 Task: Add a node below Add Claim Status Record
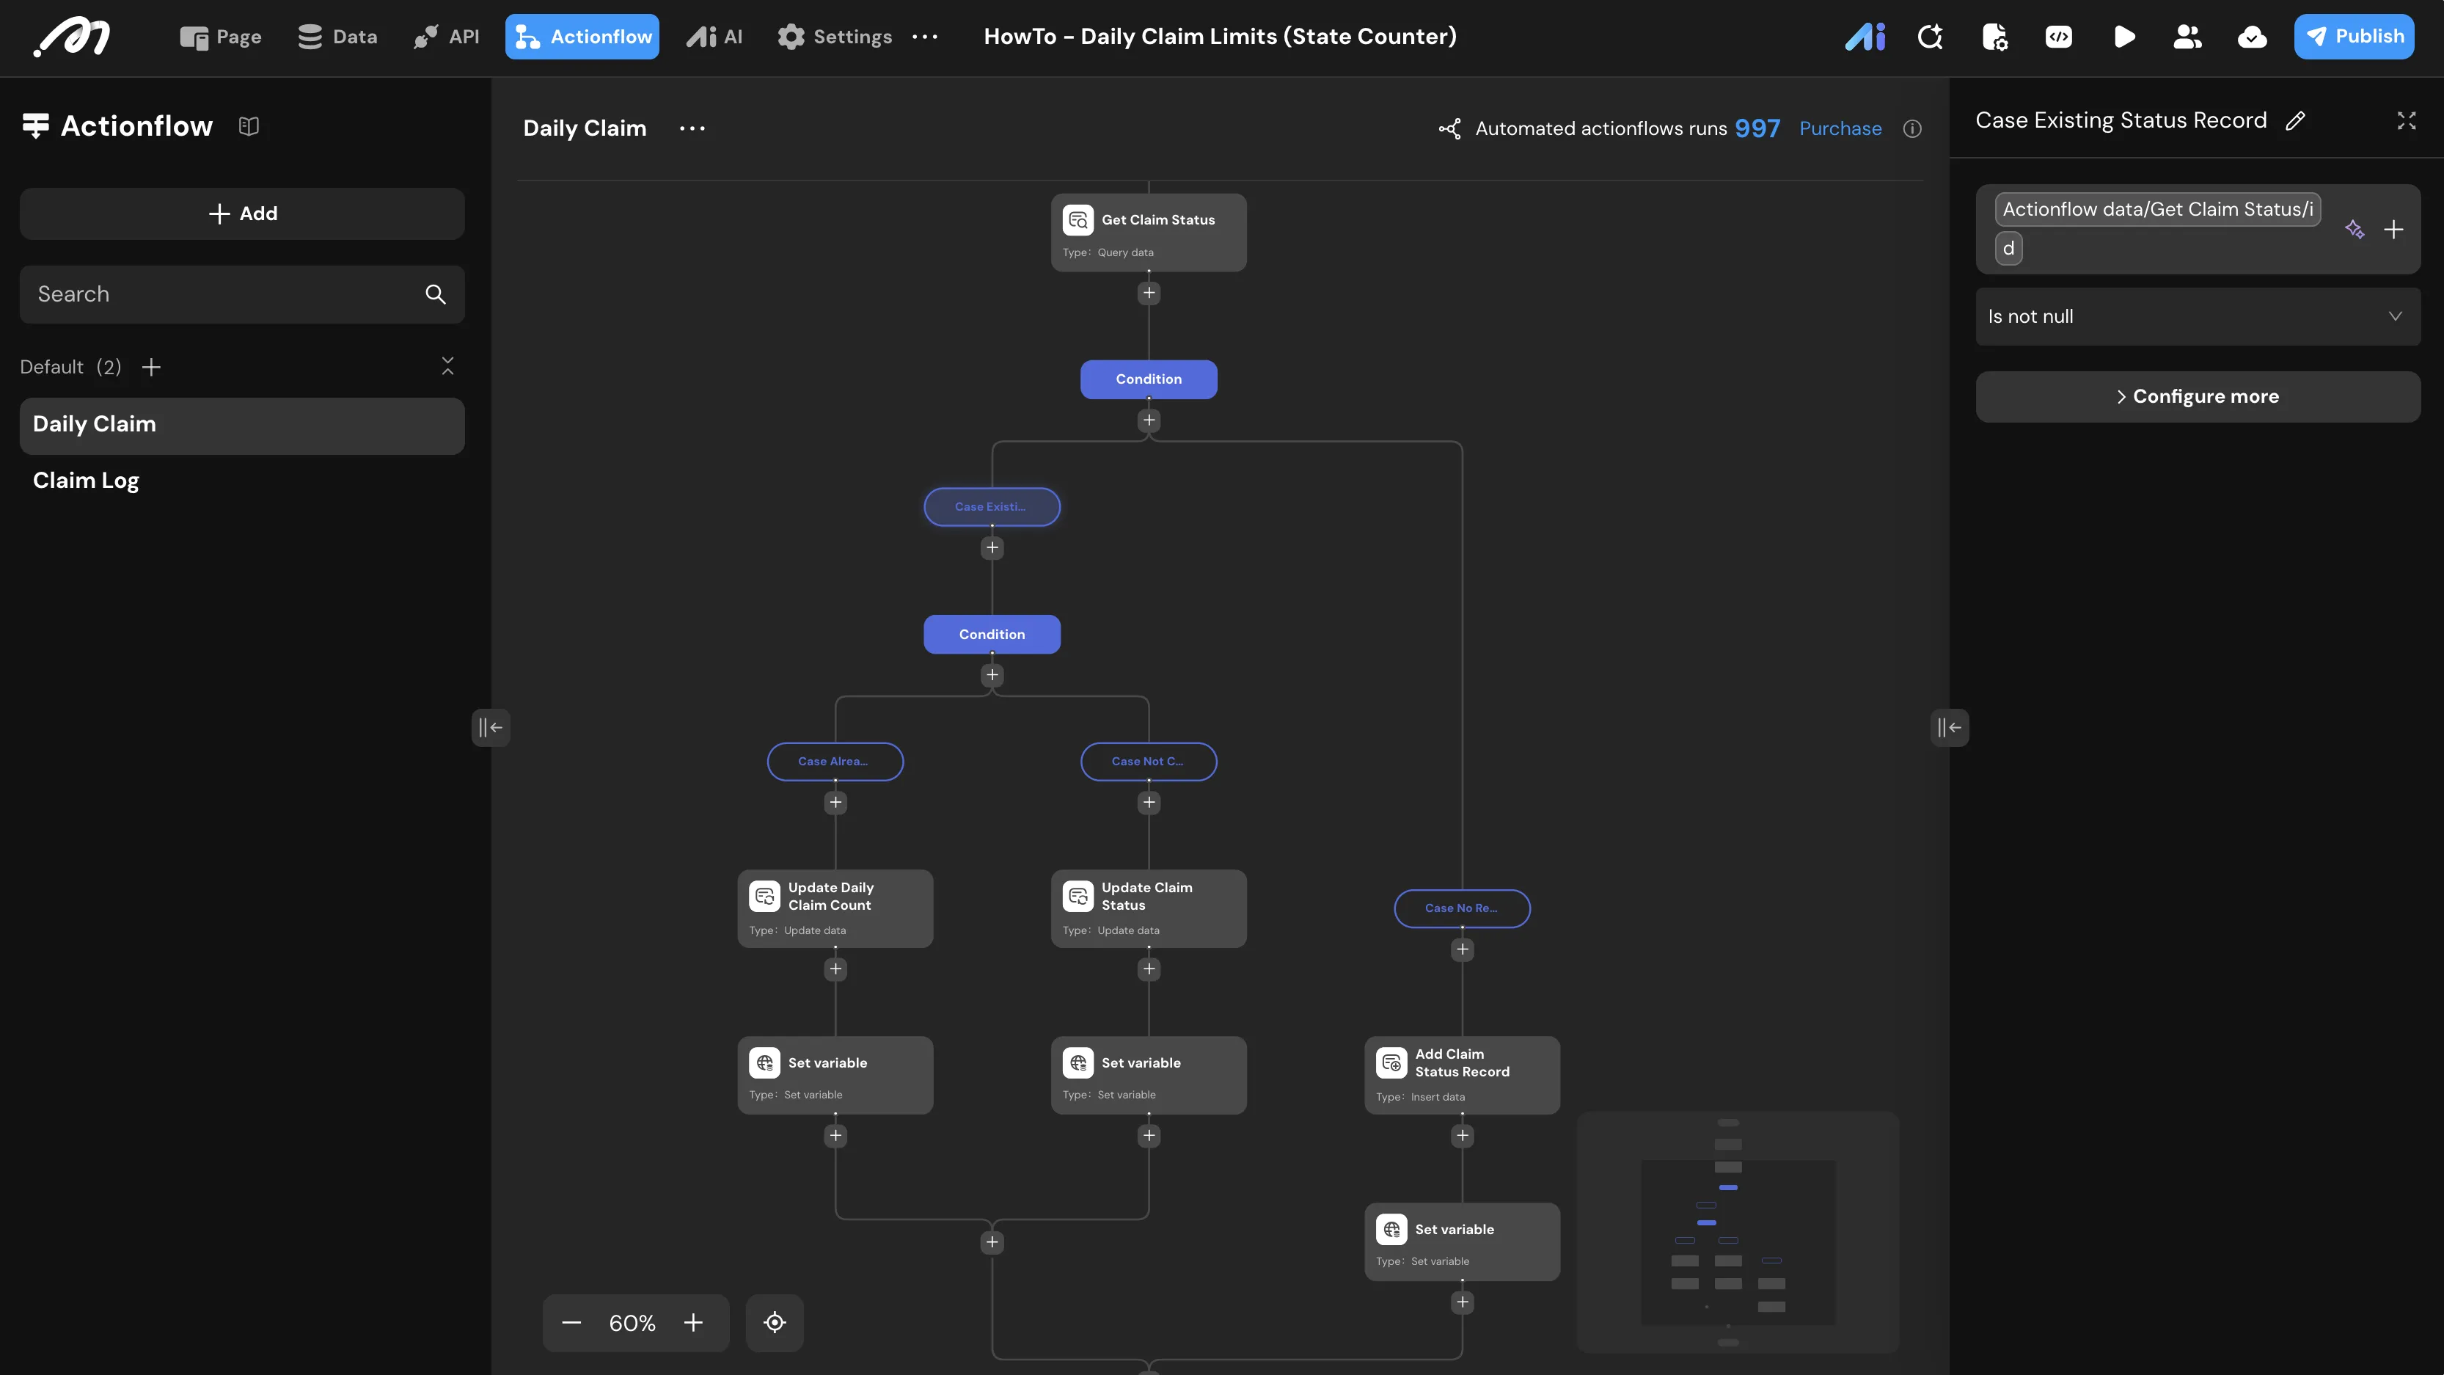point(1462,1136)
